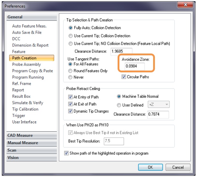Toggle Circular Paths checkbox

124,77
